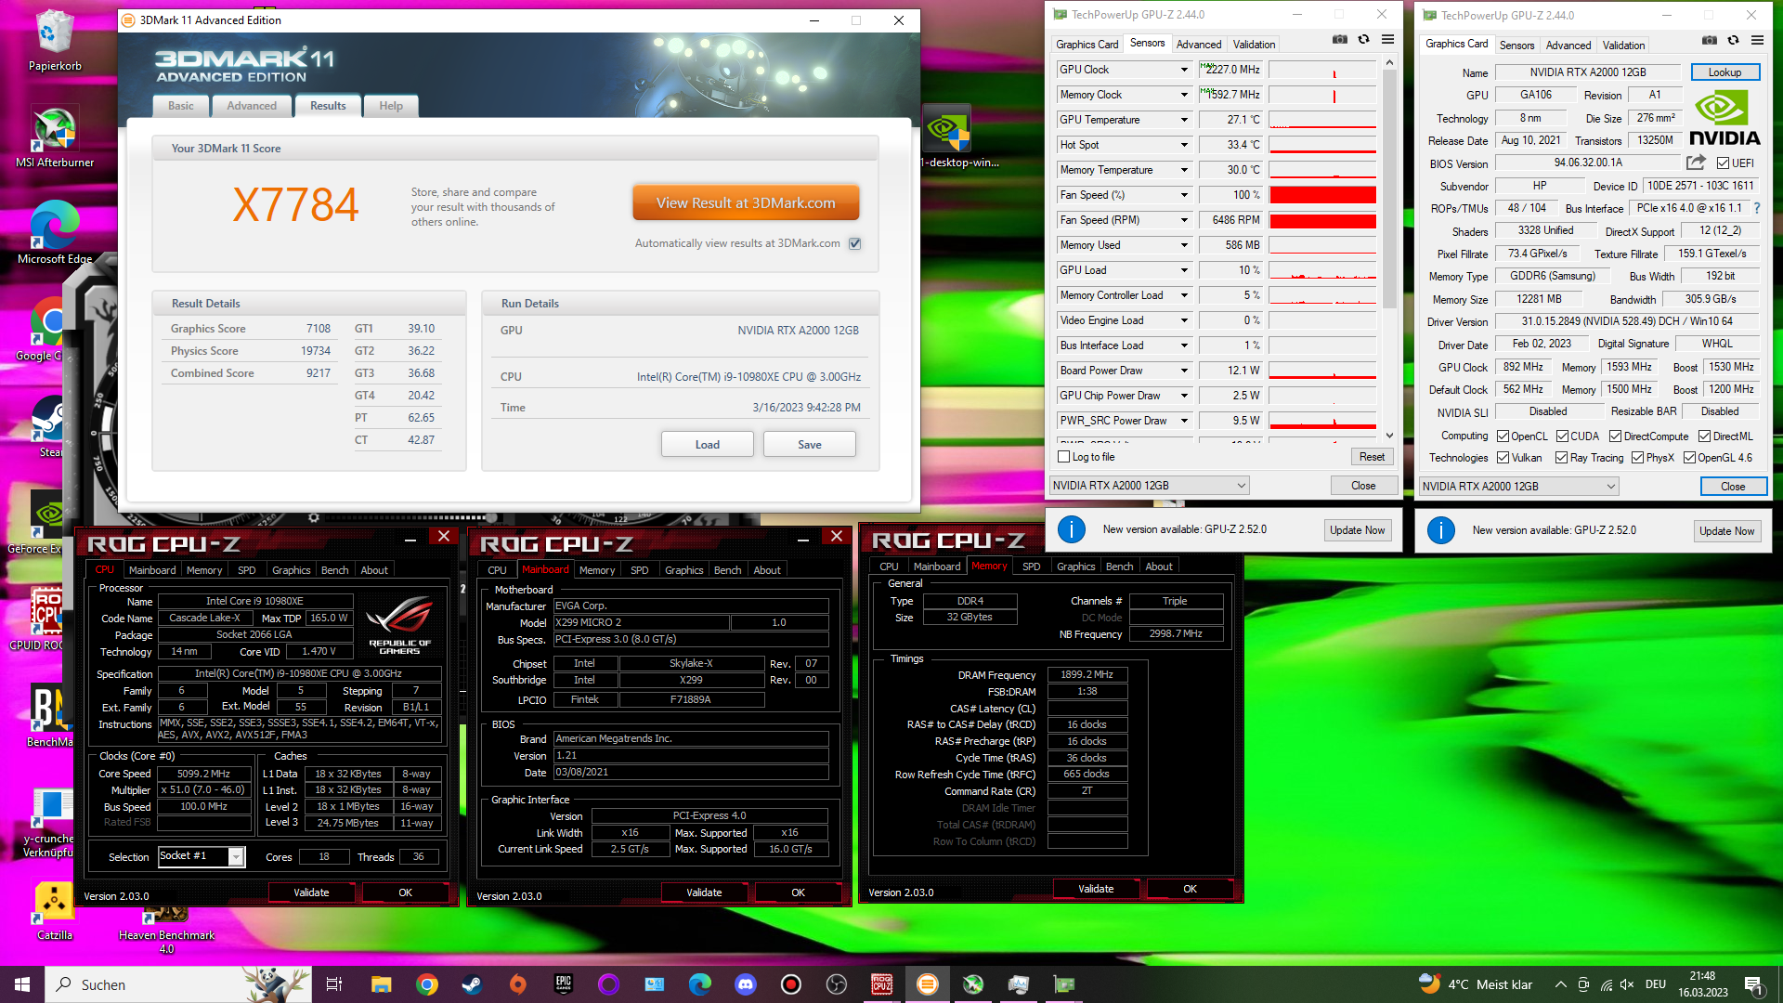Click the Bus Interface question mark icon

(1757, 208)
